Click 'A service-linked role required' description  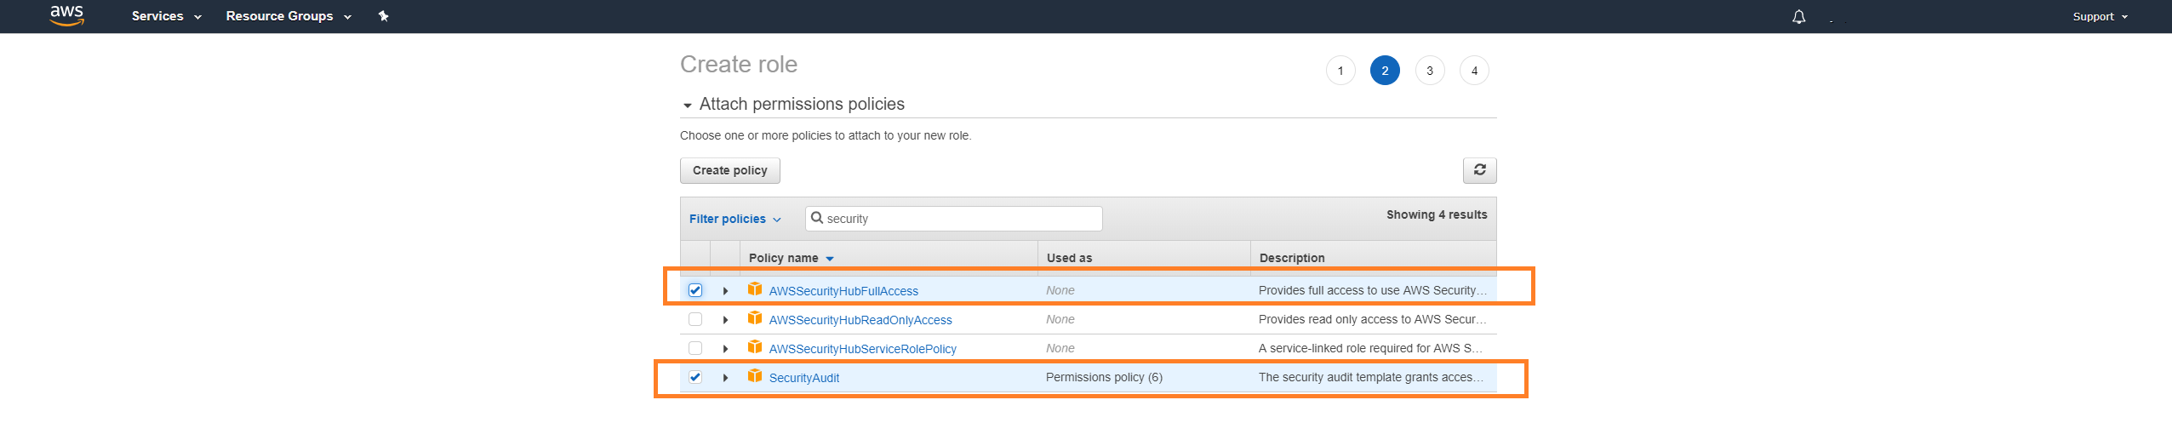pos(1370,348)
